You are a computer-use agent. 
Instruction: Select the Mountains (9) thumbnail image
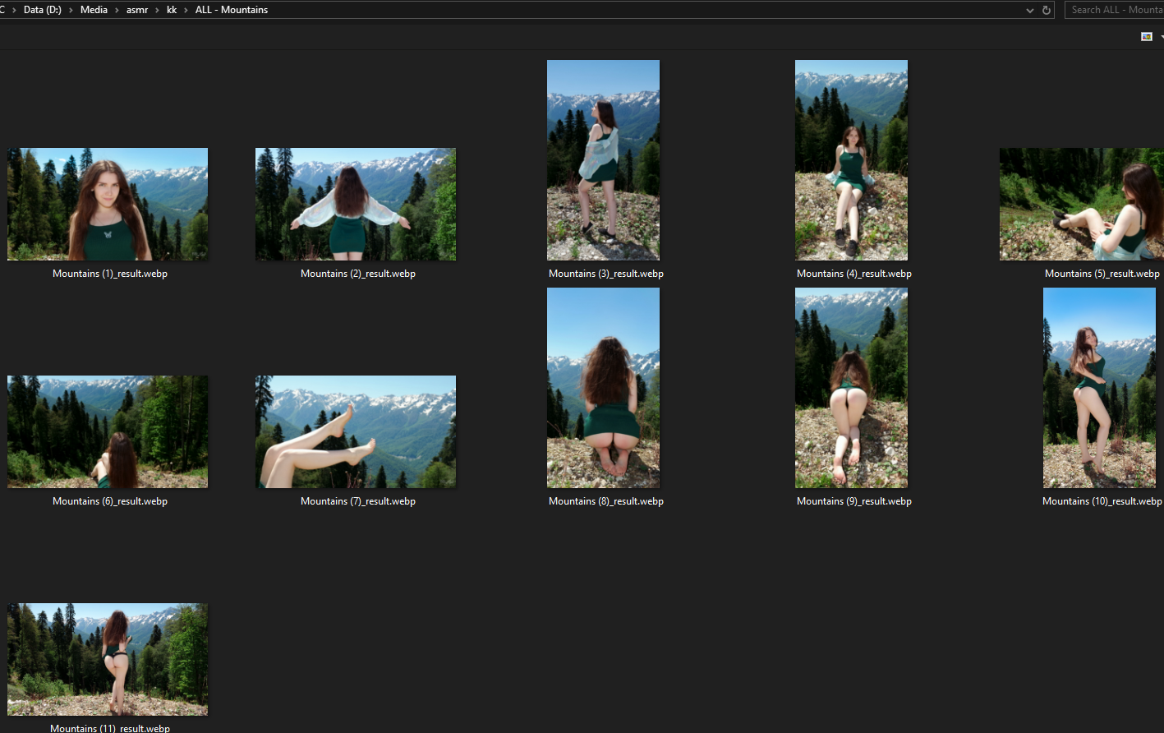pos(851,388)
